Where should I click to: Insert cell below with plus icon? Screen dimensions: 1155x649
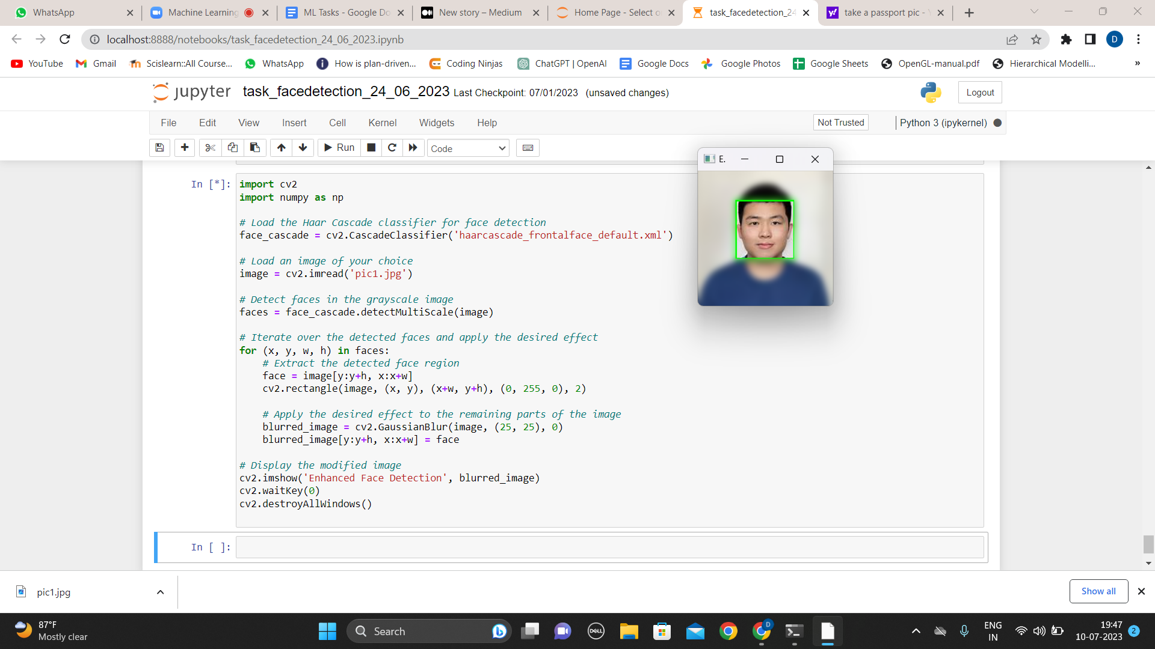point(185,148)
